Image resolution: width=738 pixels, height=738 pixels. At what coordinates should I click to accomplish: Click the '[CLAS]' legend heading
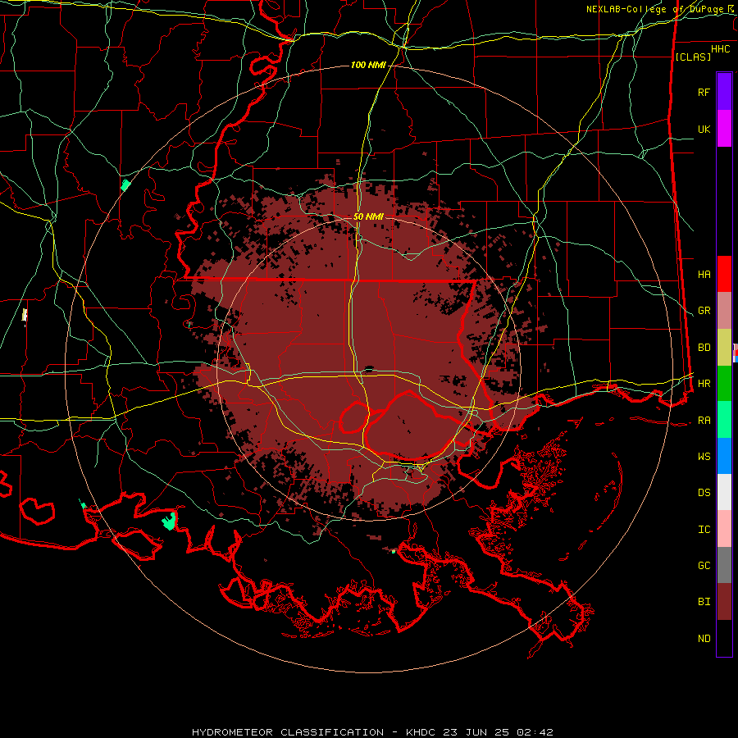pyautogui.click(x=693, y=57)
